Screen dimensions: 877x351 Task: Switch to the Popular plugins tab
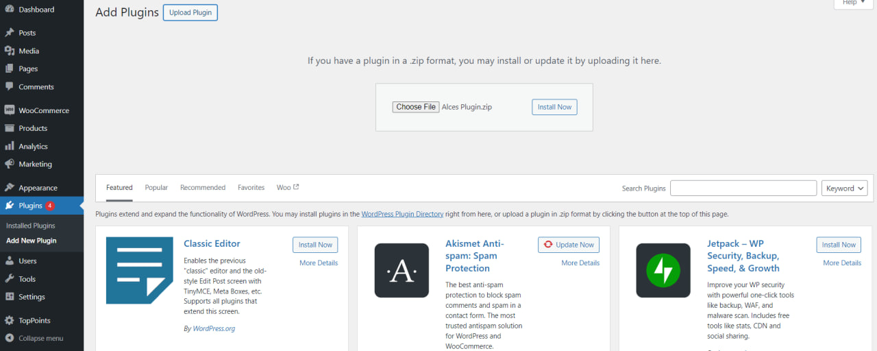pos(156,188)
